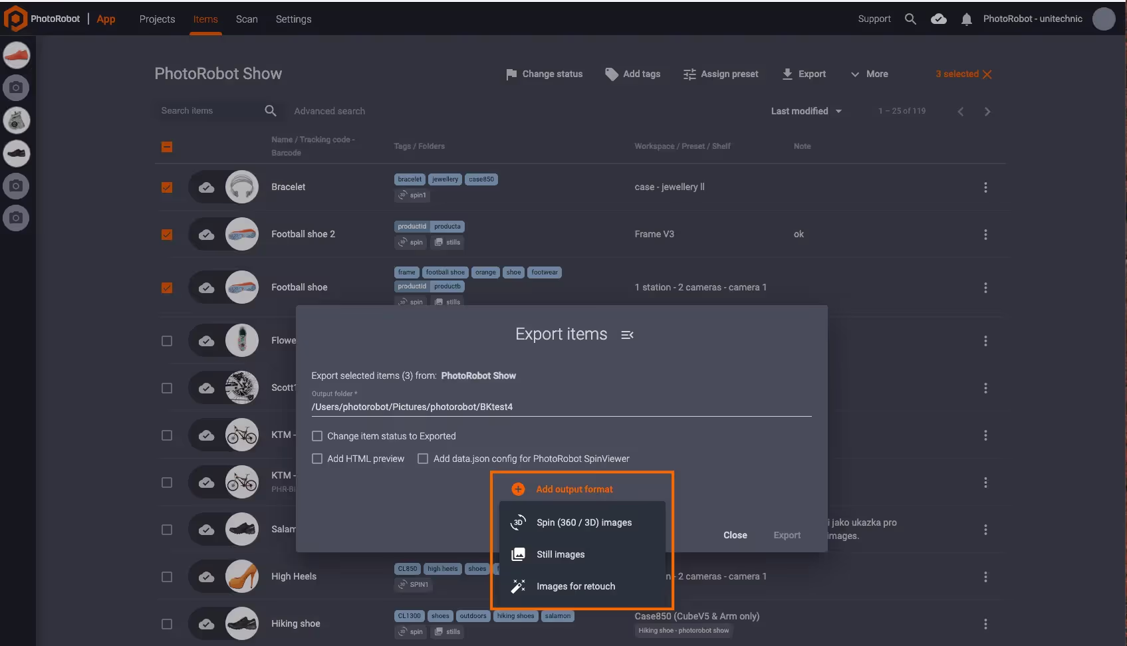Click the stills folder chip on Football shoe 2

[447, 243]
